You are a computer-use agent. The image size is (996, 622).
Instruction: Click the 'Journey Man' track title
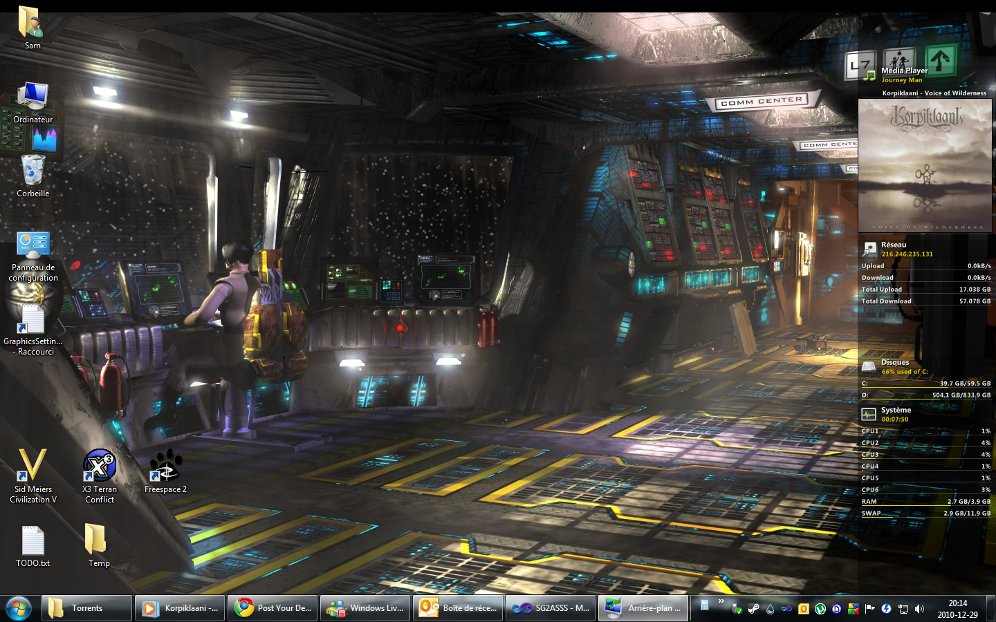pyautogui.click(x=901, y=80)
